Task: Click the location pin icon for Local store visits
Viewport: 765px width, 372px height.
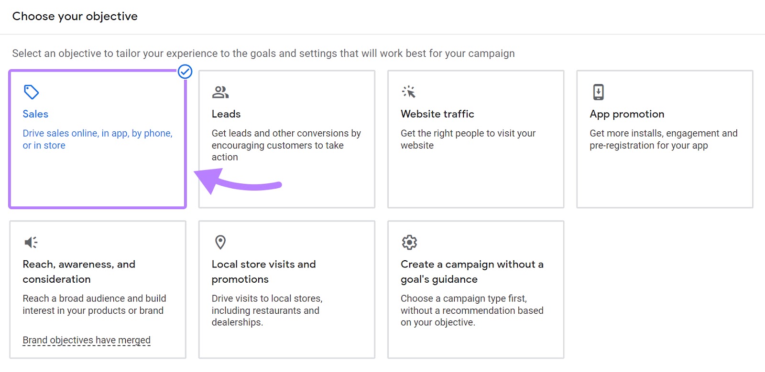Action: click(220, 242)
